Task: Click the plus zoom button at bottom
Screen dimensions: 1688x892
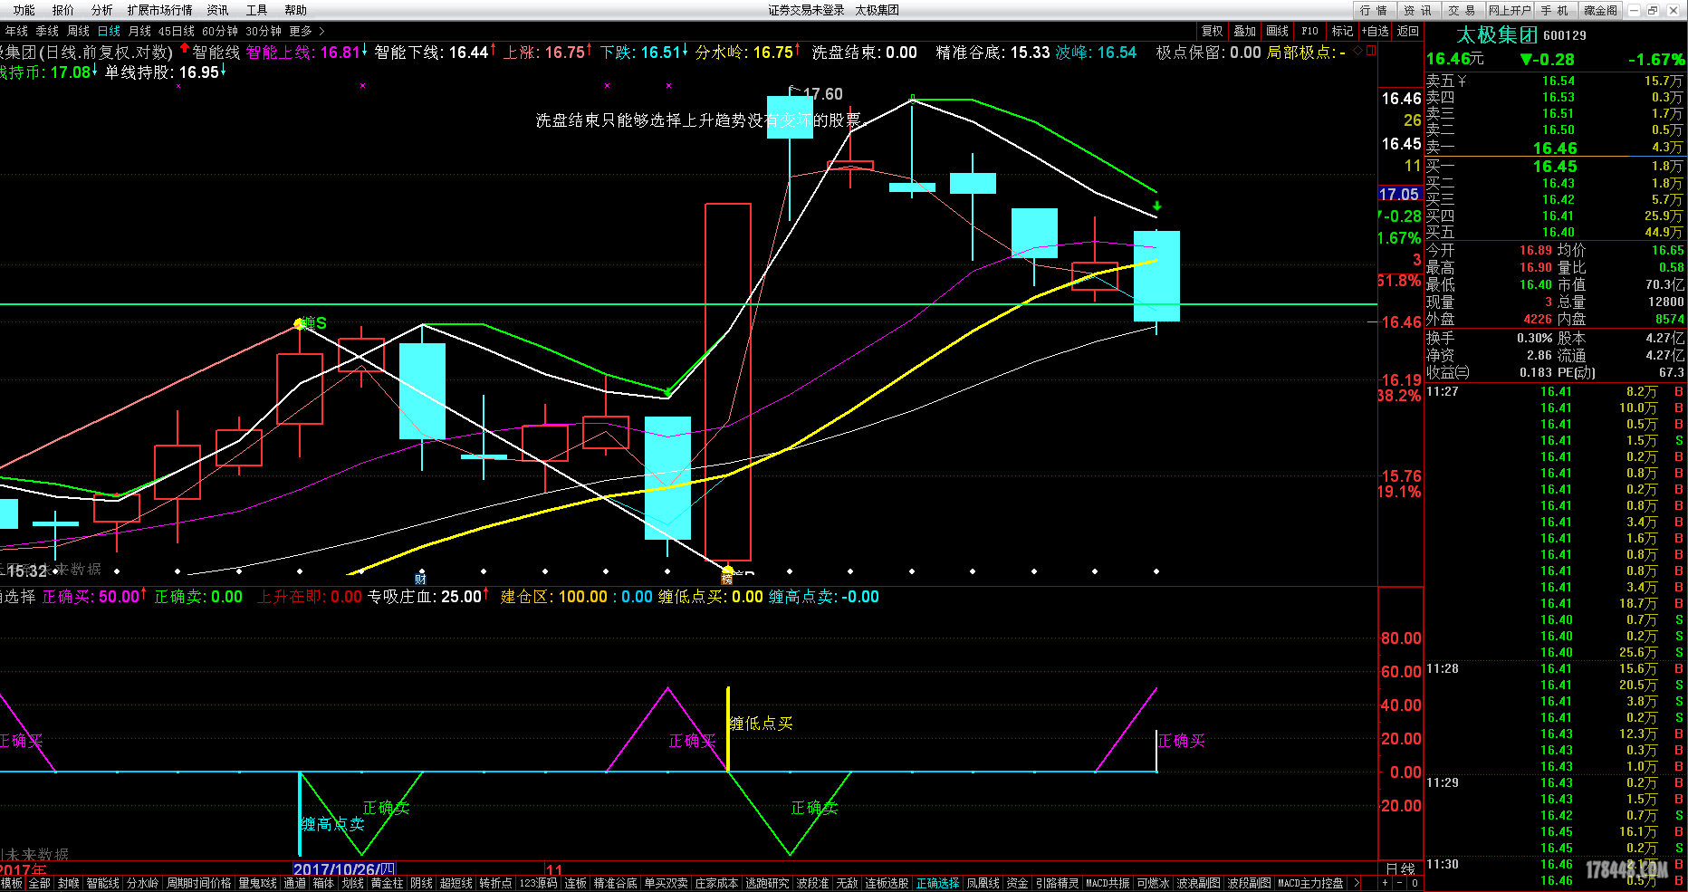Action: [1384, 883]
